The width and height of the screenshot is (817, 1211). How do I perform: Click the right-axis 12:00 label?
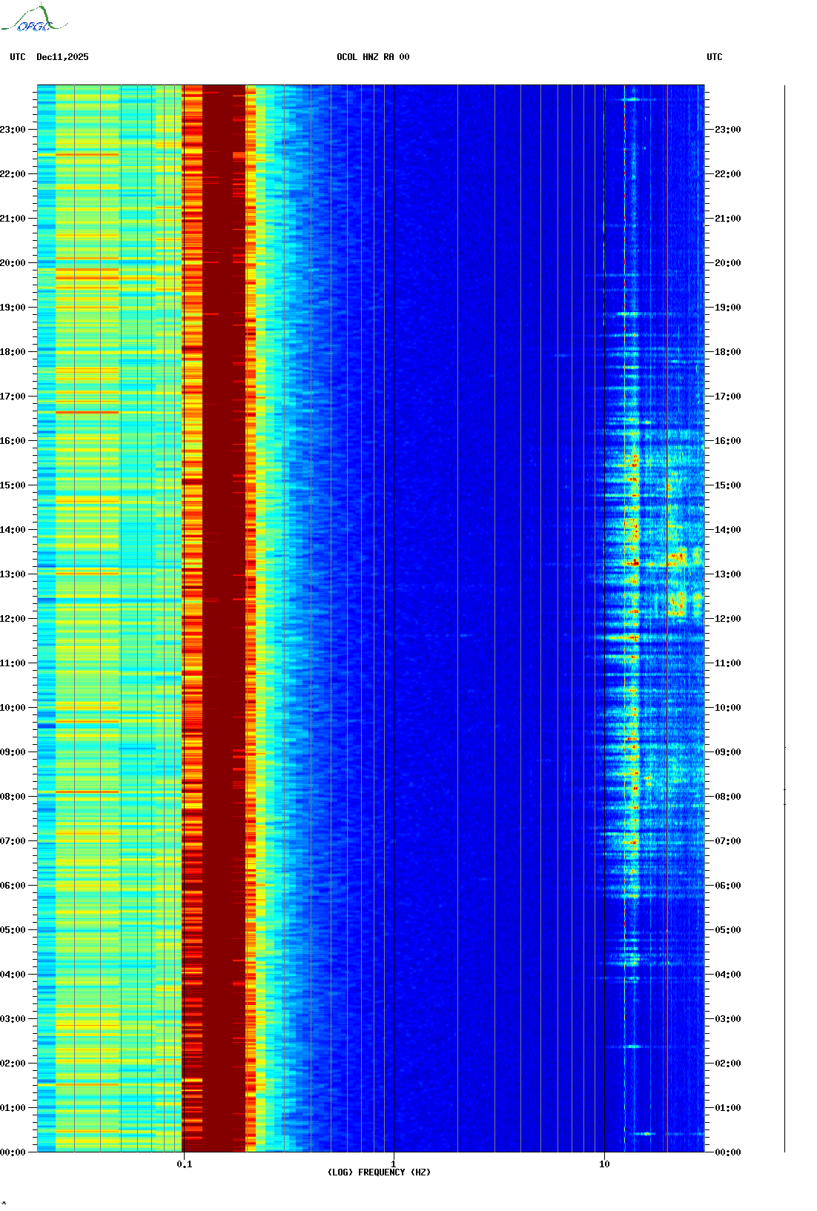point(728,619)
